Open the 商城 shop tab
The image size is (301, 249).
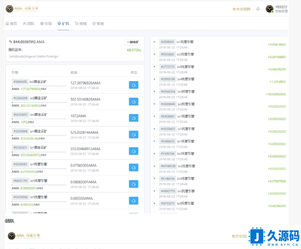81,24
